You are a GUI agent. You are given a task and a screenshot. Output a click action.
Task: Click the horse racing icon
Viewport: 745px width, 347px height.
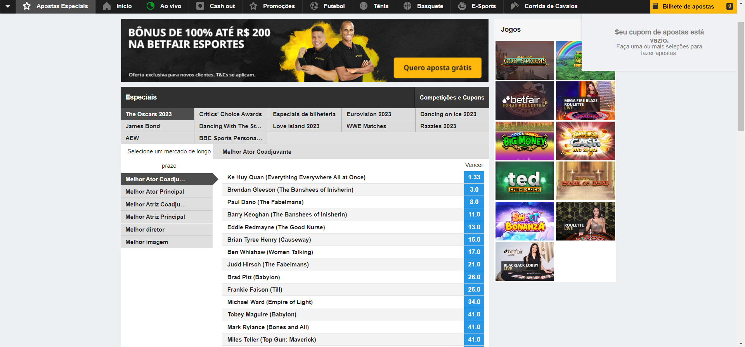tap(515, 6)
